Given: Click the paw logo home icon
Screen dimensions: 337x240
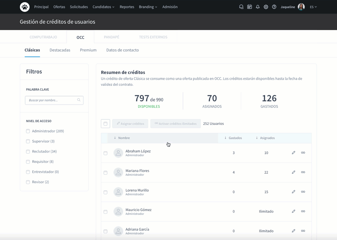Looking at the screenshot, I should (25, 7).
